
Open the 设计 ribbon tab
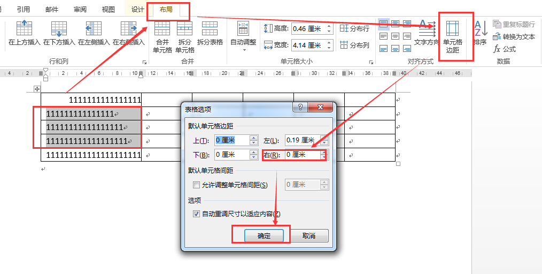coord(138,10)
